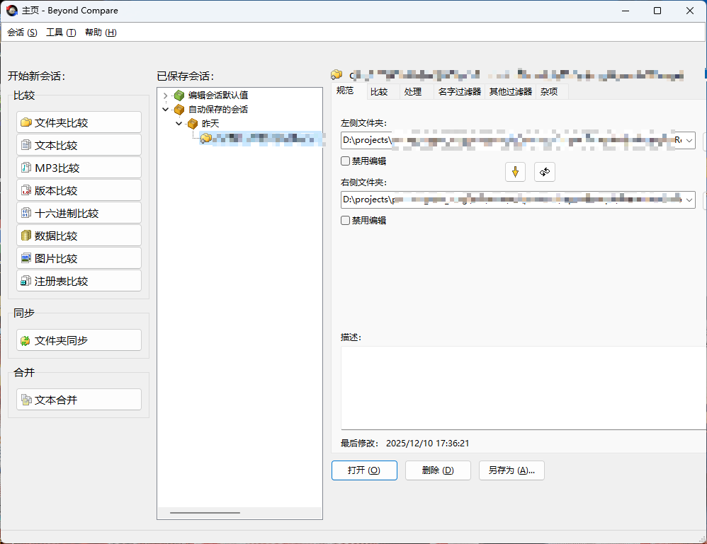Open the 帮助 (H) menu
707x544 pixels.
click(101, 33)
